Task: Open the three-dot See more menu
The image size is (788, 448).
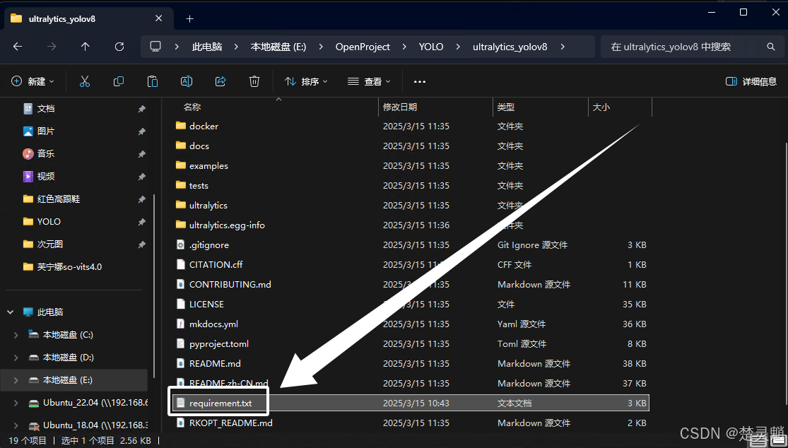Action: click(x=420, y=81)
